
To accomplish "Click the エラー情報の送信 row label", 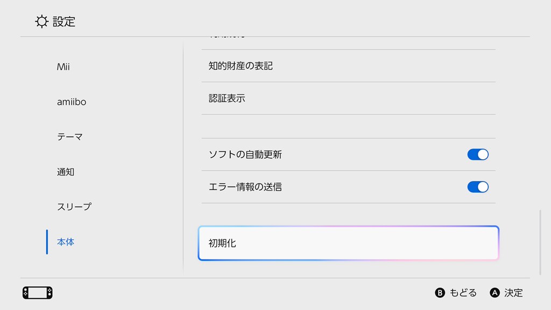I will point(245,187).
